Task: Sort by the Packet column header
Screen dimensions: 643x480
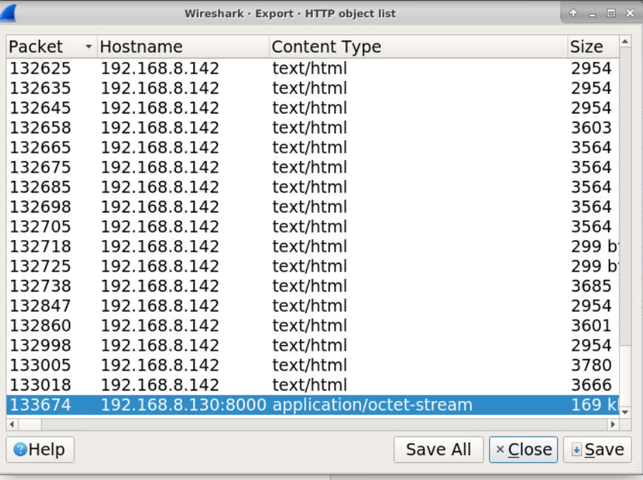Action: tap(52, 47)
